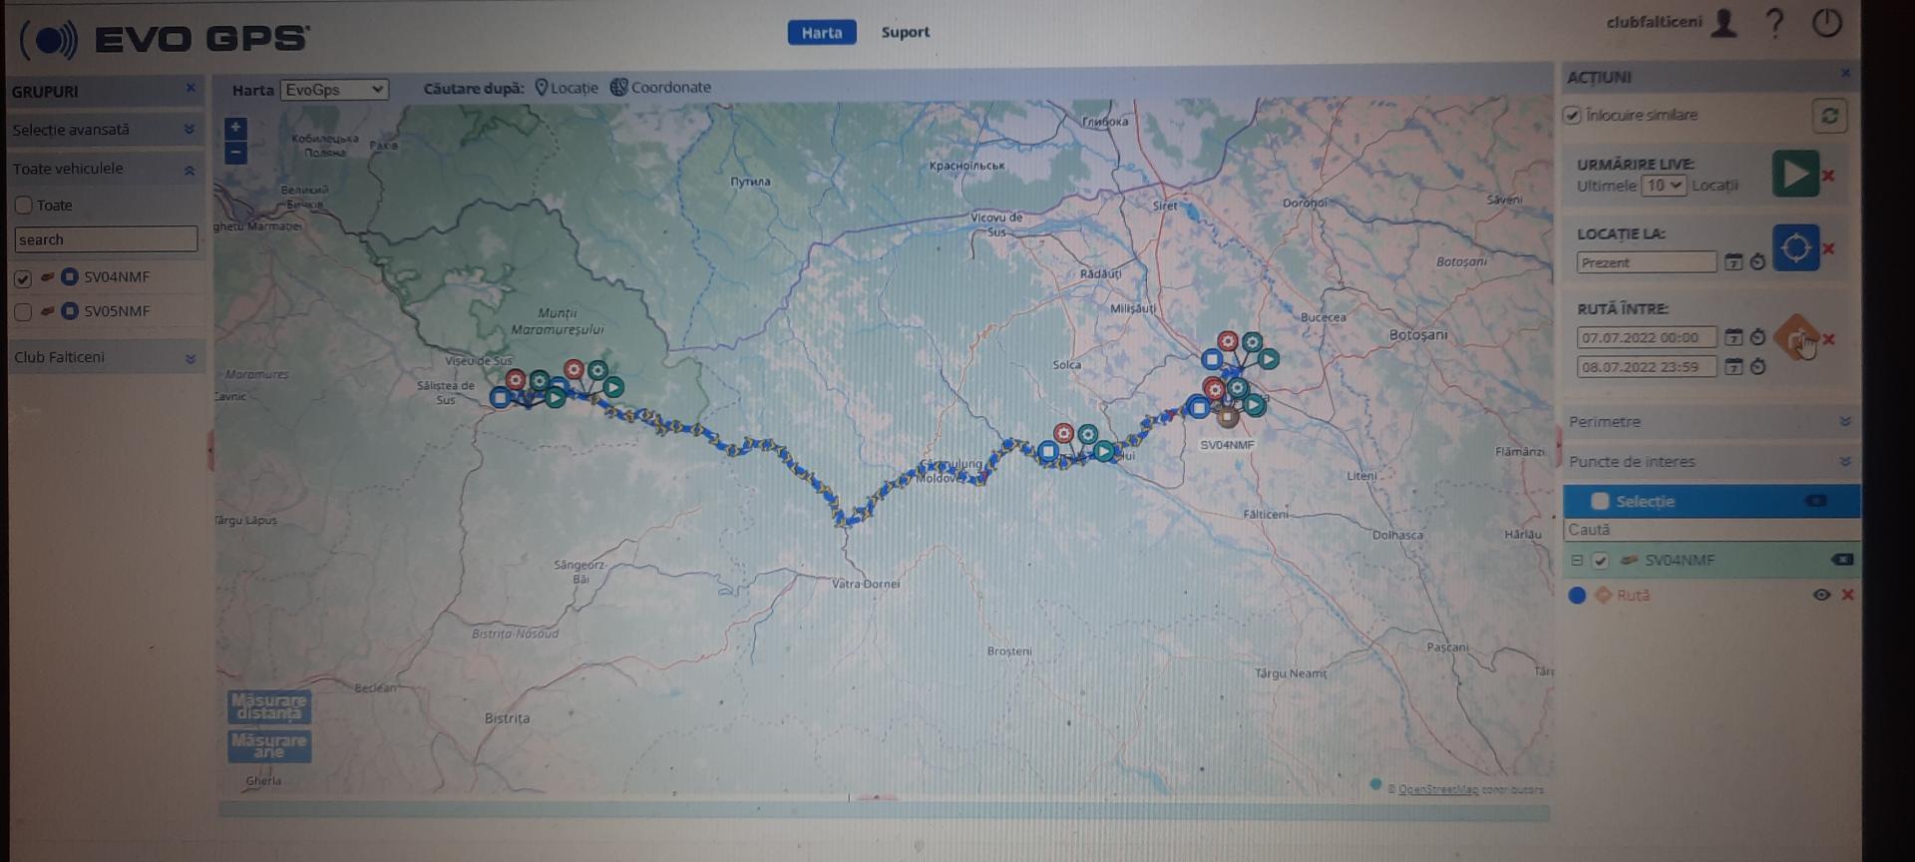Expand the Club Falticeni group
Image resolution: width=1915 pixels, height=862 pixels.
click(190, 358)
